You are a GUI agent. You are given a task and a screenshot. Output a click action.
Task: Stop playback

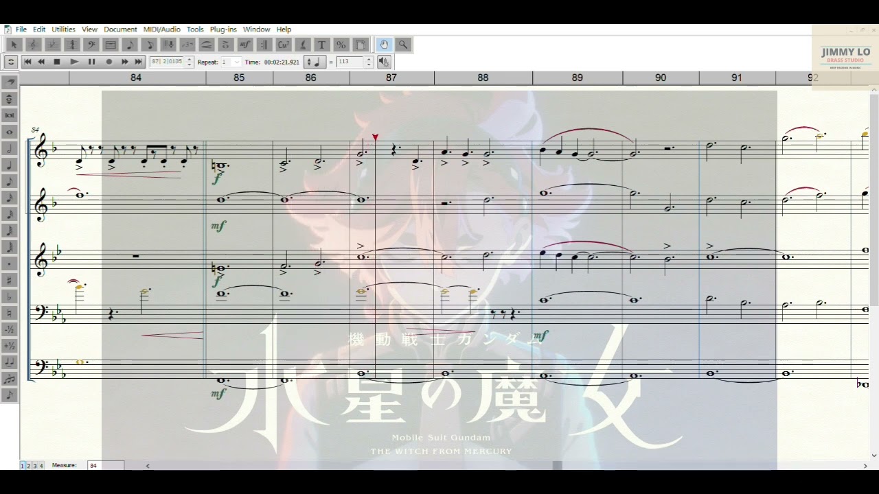pyautogui.click(x=57, y=62)
